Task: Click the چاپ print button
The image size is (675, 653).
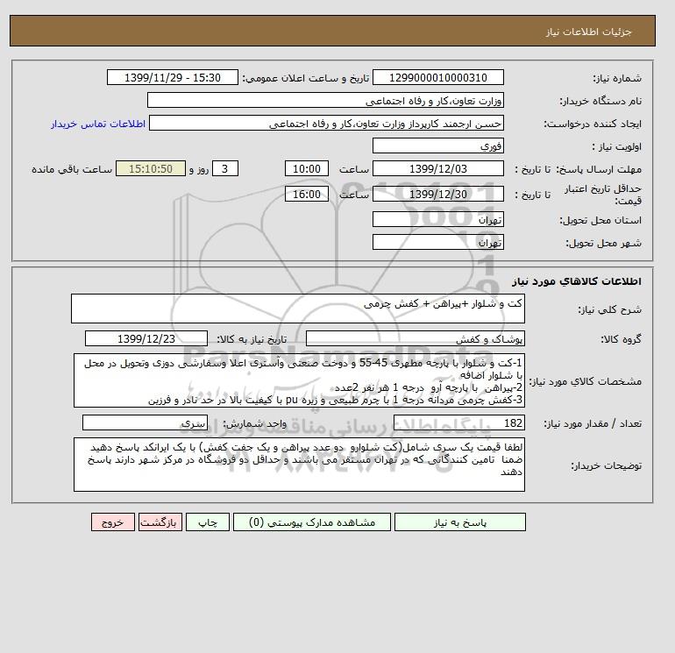Action: (x=208, y=522)
